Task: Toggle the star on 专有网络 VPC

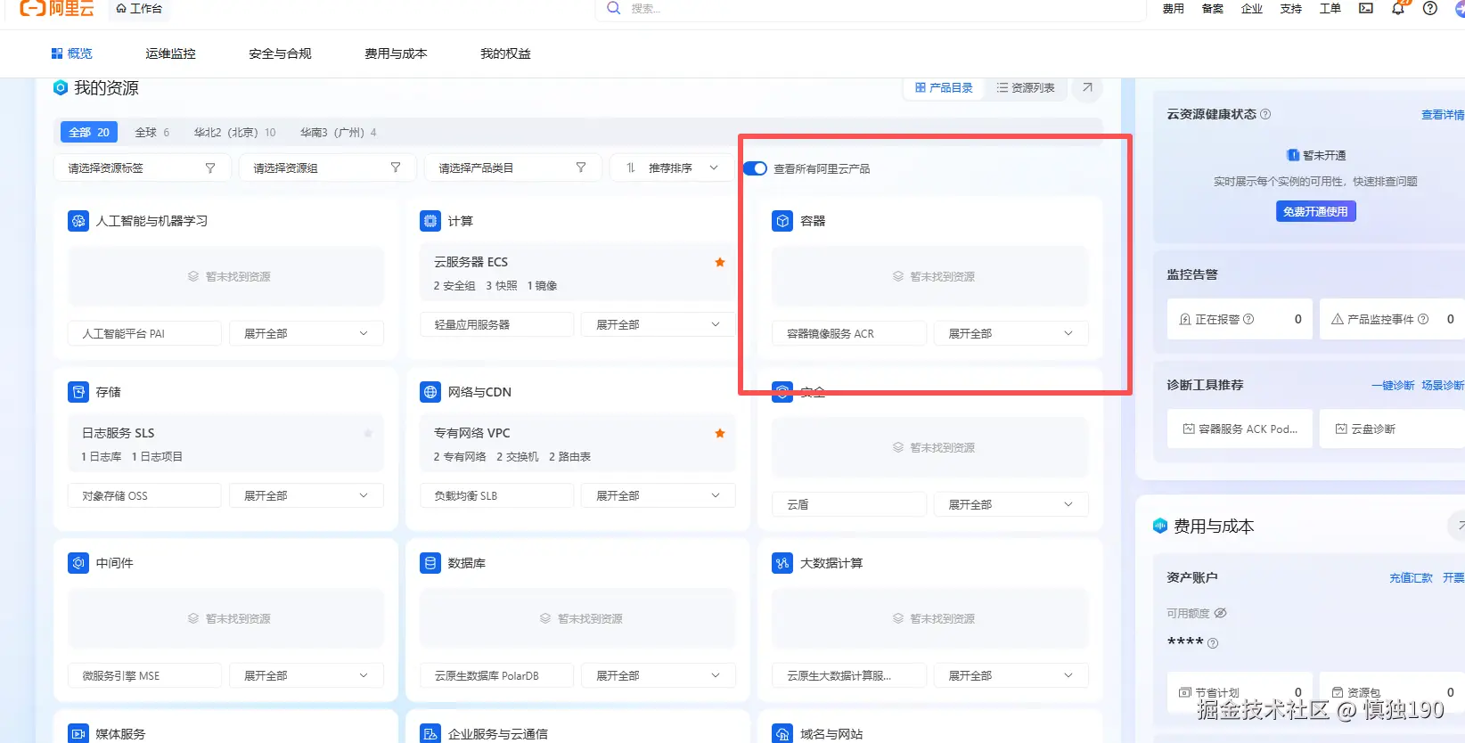Action: click(720, 433)
